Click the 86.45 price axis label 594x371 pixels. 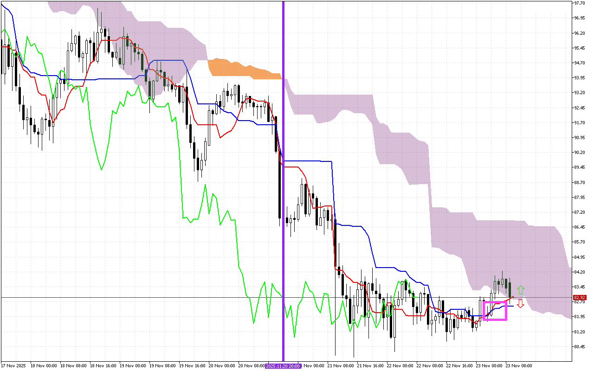click(x=579, y=227)
